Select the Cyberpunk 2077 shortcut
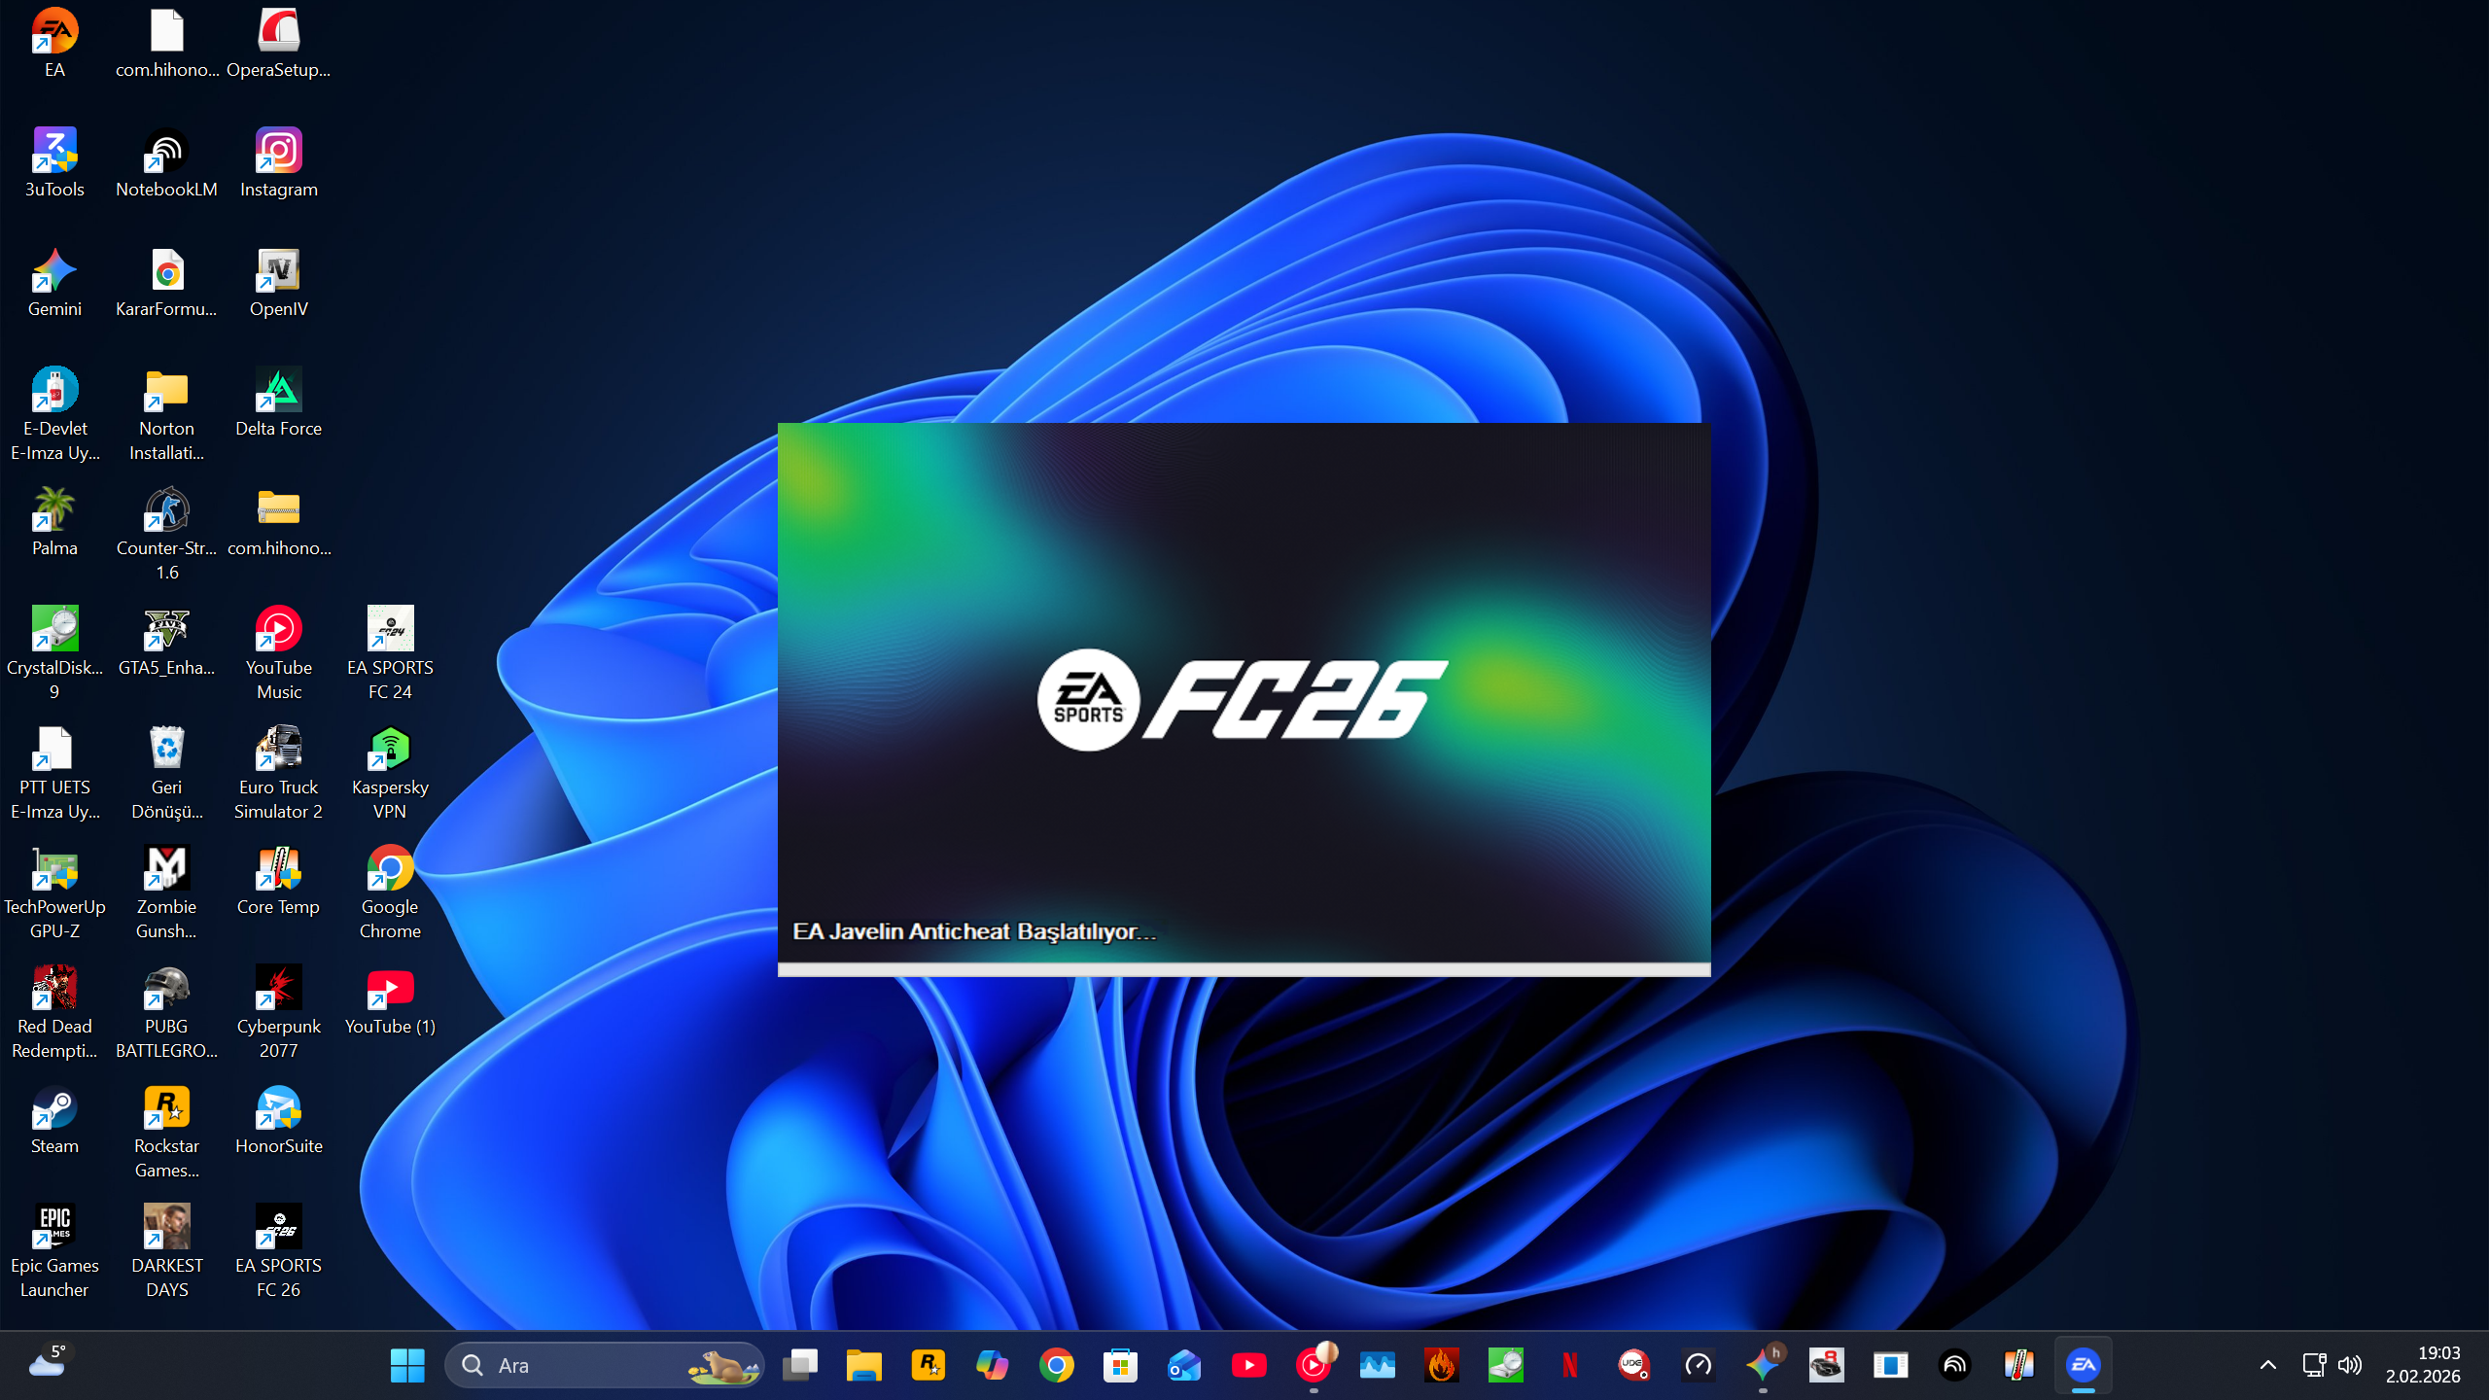 coord(278,989)
